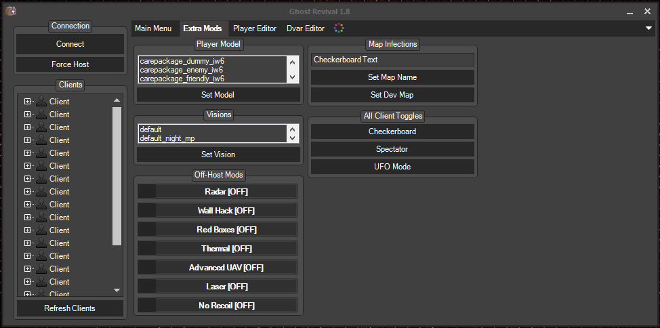This screenshot has width=660, height=328.
Task: Toggle the Radar [OFF] off-host mod
Action: [x=226, y=192]
